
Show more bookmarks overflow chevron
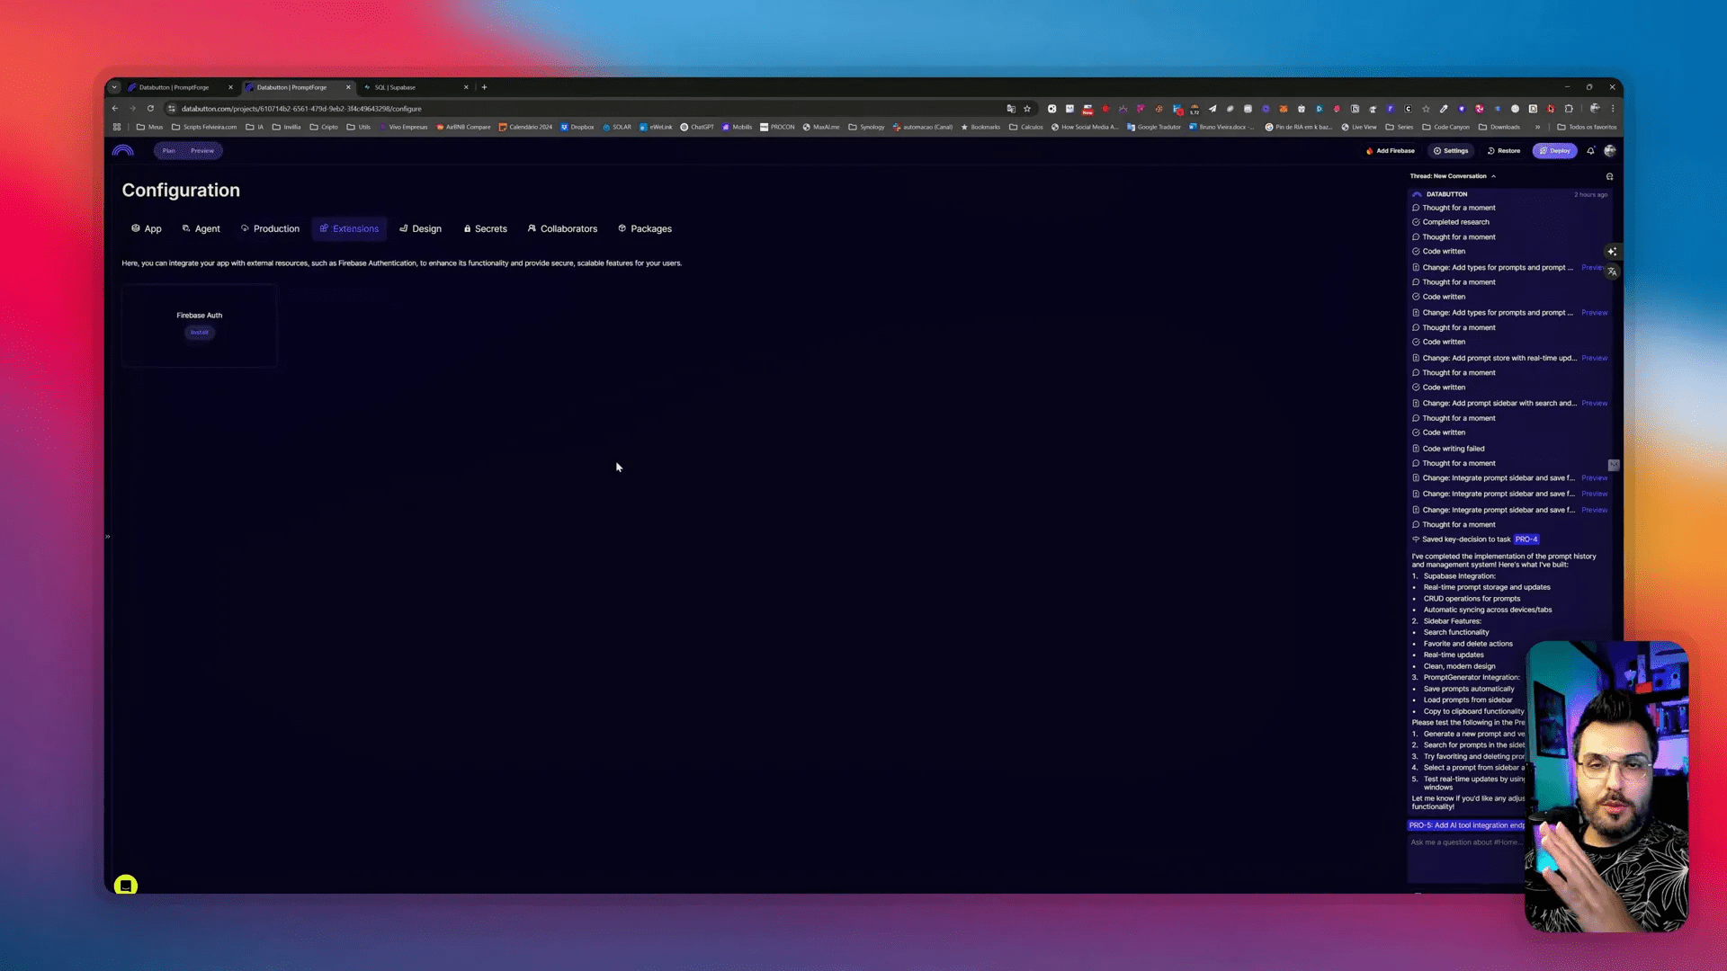click(1537, 127)
